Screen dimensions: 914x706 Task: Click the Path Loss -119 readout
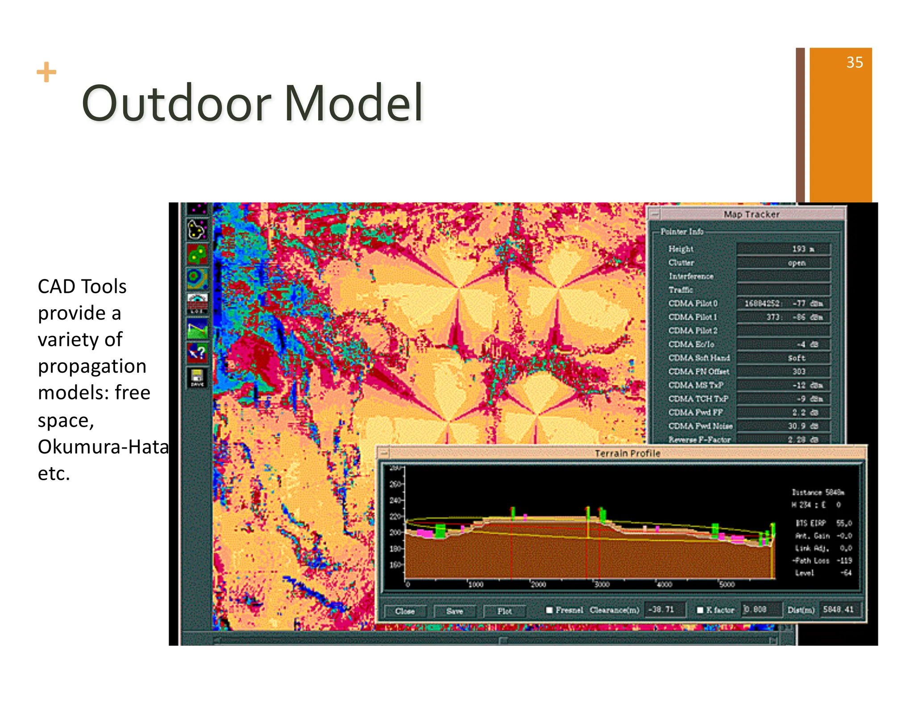pyautogui.click(x=822, y=561)
